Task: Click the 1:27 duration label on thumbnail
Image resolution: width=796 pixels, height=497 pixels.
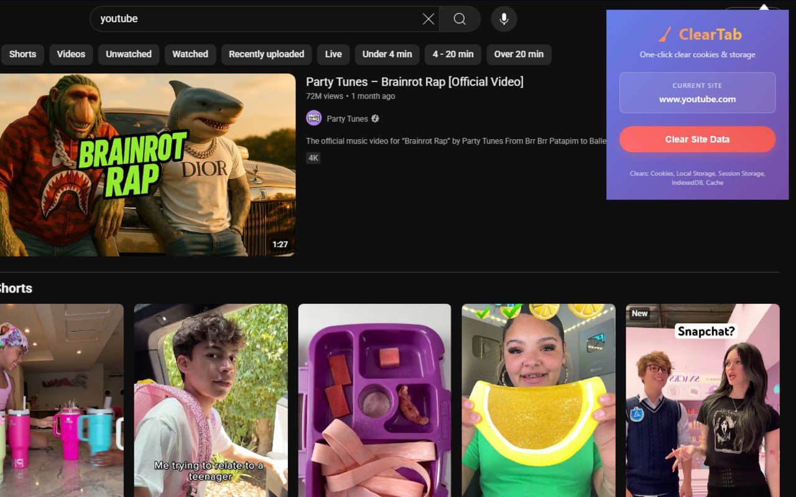Action: (280, 245)
